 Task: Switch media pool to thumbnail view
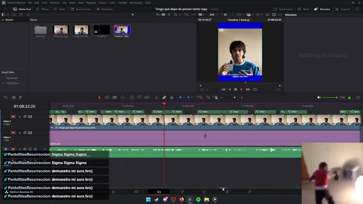[x=163, y=14]
